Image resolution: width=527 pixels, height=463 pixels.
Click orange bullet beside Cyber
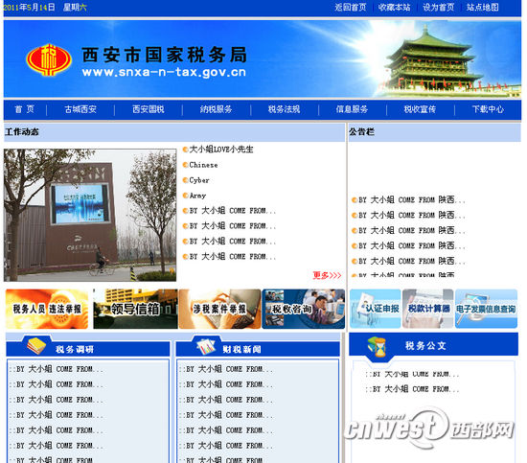coord(185,180)
